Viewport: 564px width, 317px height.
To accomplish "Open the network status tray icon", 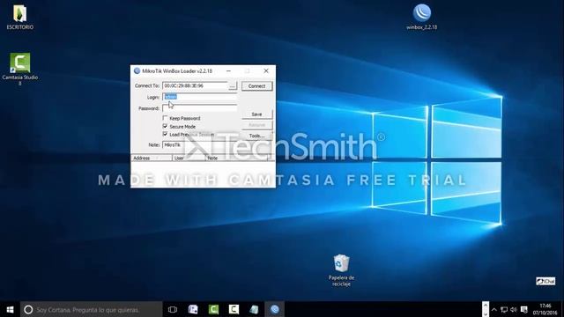I will tap(504, 310).
